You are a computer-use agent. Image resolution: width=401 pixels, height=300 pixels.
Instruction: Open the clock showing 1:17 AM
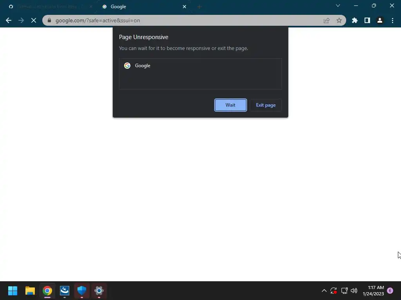[373, 291]
